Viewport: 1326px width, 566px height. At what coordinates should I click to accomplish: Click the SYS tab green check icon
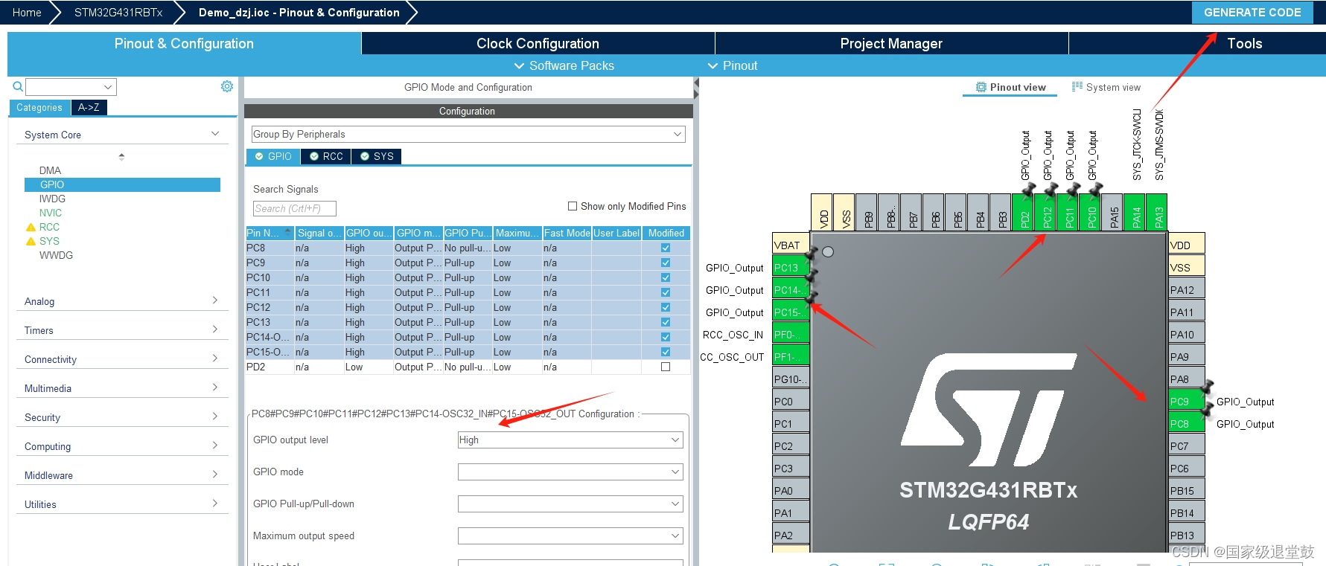coord(365,156)
